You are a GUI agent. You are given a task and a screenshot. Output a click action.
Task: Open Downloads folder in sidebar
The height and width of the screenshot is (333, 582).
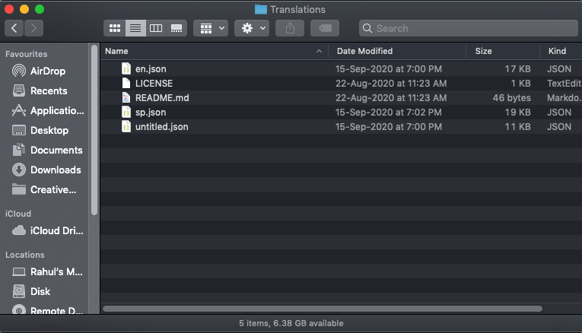tap(55, 170)
